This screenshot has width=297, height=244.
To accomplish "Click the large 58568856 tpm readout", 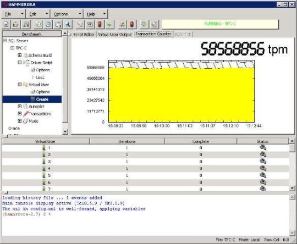I will pos(244,49).
